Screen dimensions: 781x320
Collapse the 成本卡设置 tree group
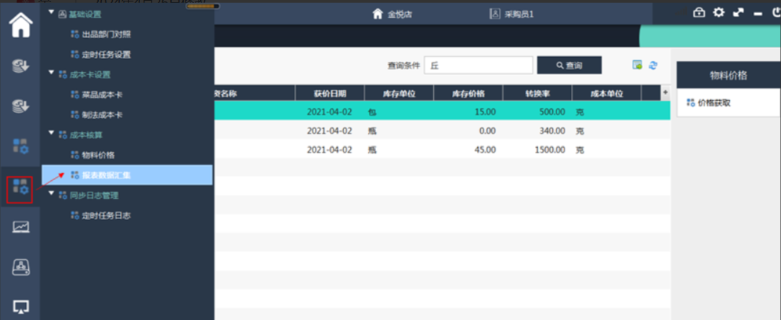[51, 74]
